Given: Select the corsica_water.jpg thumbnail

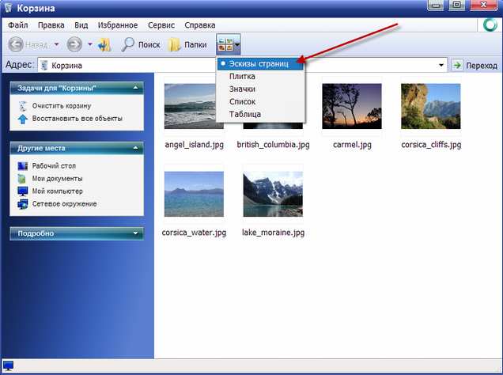Looking at the screenshot, I should coord(194,194).
